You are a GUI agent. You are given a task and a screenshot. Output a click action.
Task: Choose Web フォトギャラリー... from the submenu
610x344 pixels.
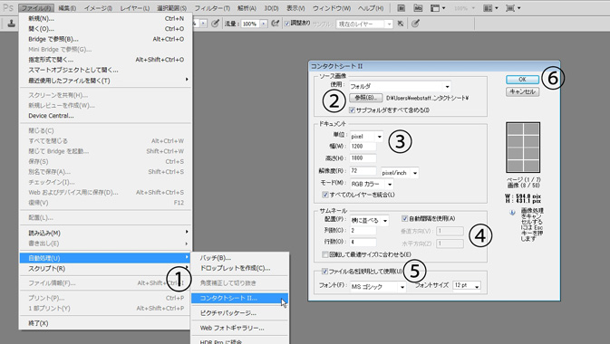click(x=239, y=328)
